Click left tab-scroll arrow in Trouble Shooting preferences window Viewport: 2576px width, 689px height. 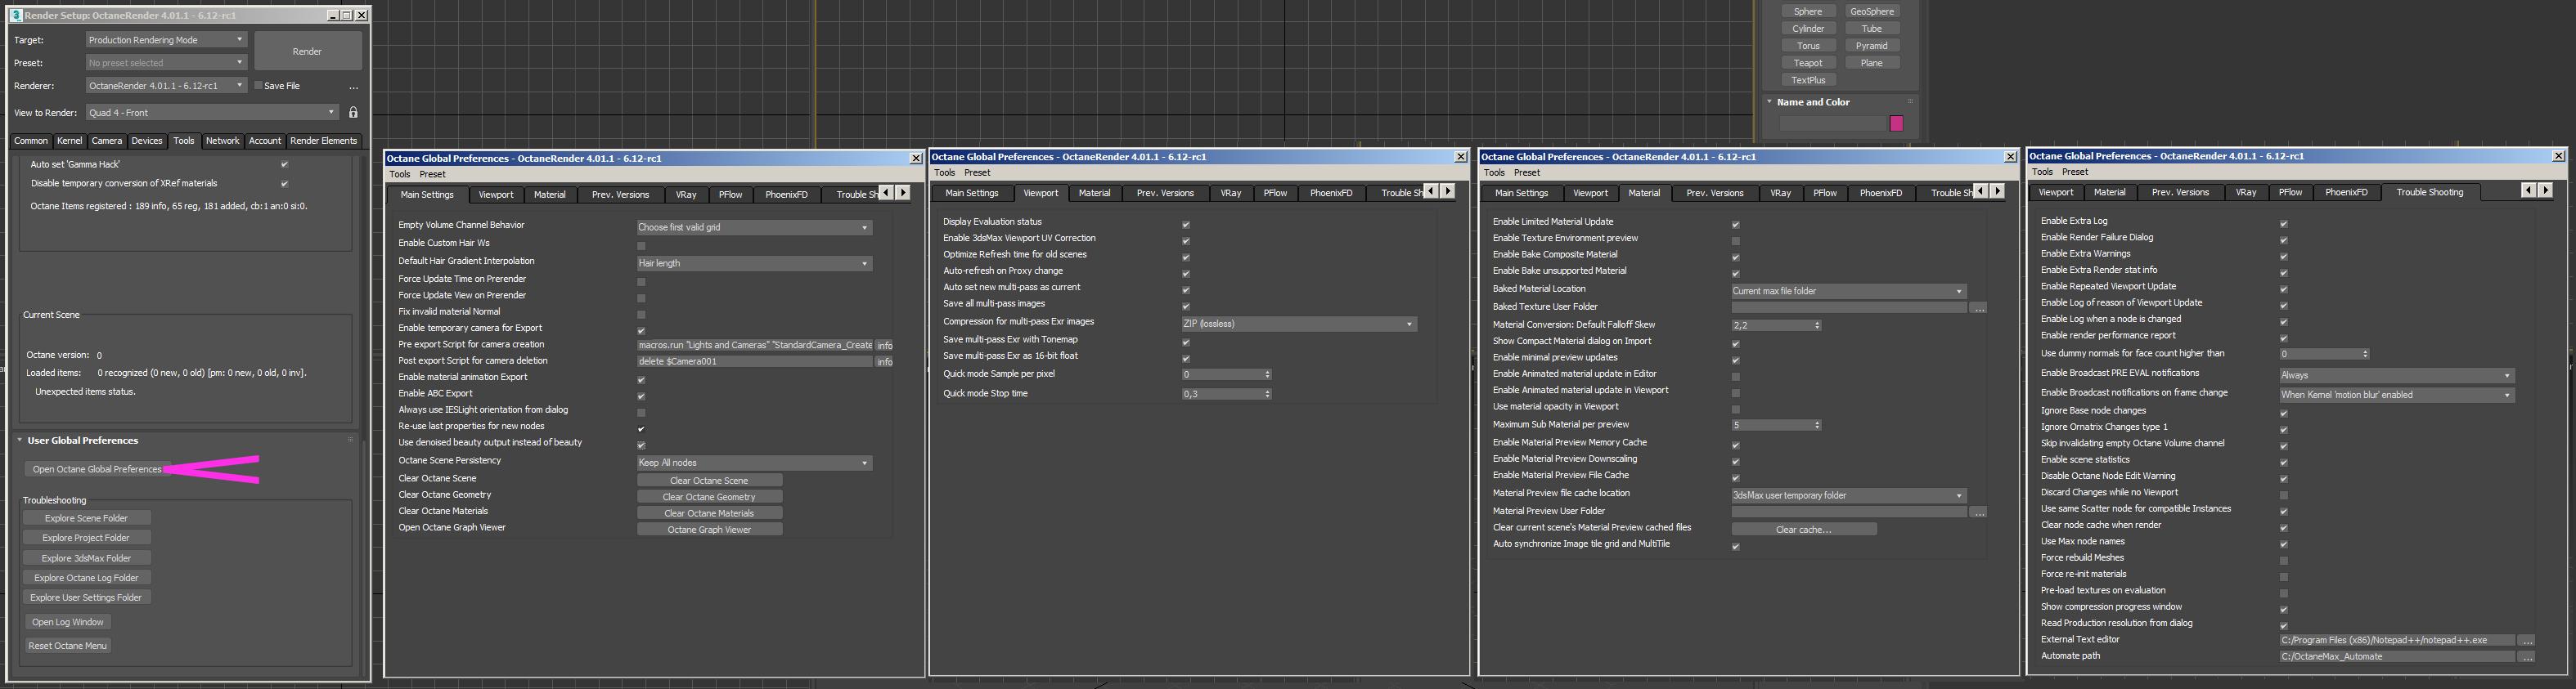(2528, 190)
